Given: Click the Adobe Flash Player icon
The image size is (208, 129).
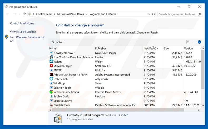Looking at the screenshot, I should [x=51, y=75].
